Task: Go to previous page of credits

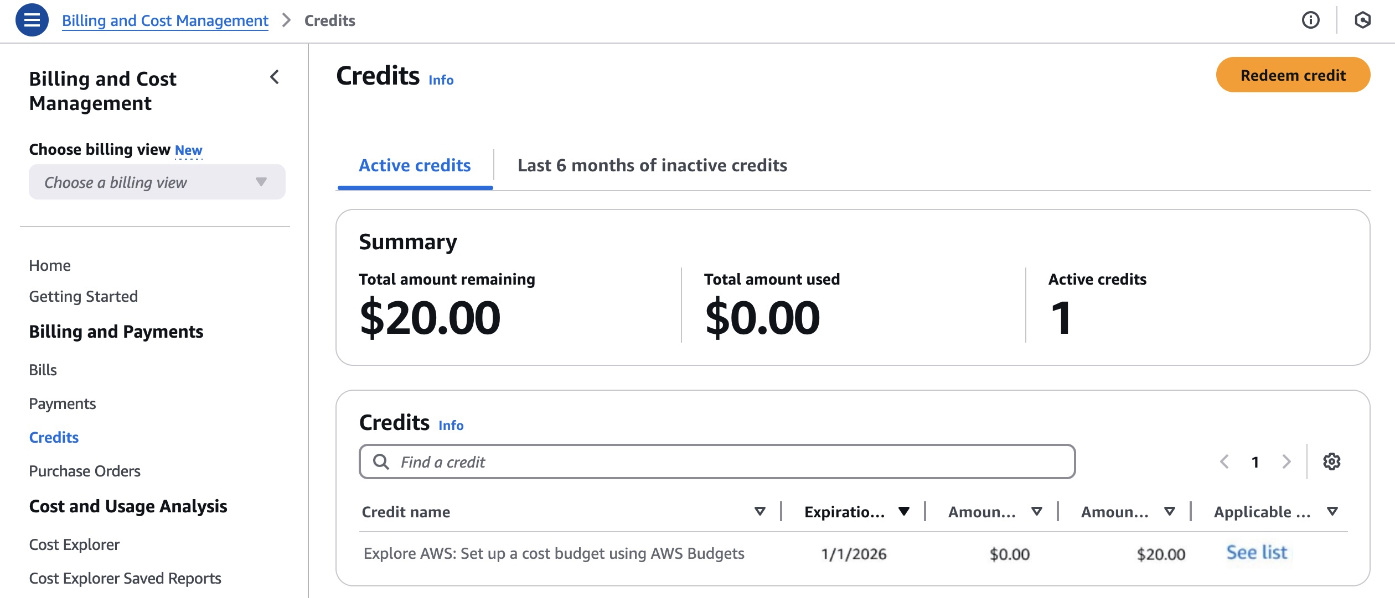Action: point(1224,461)
